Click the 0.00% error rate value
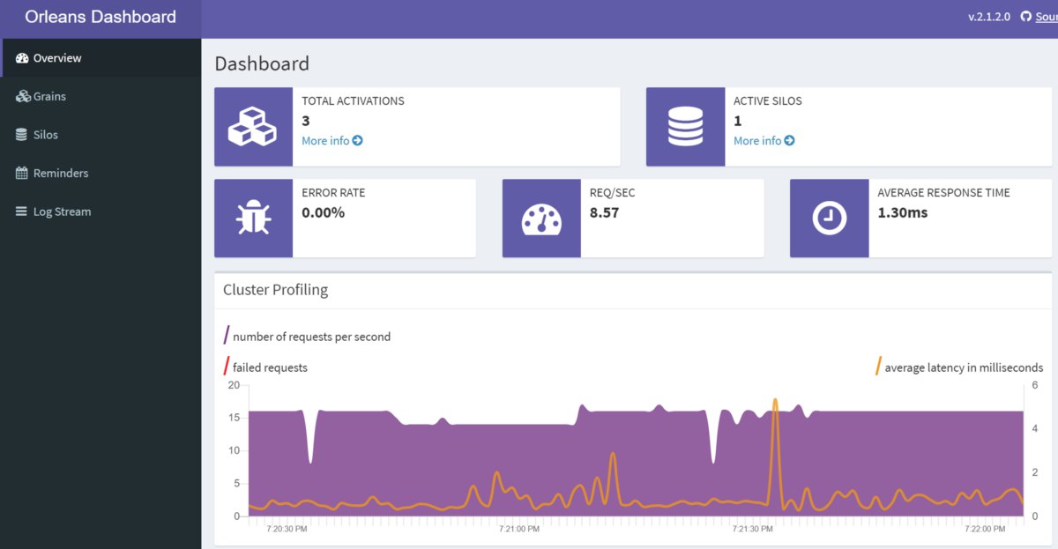 tap(323, 212)
